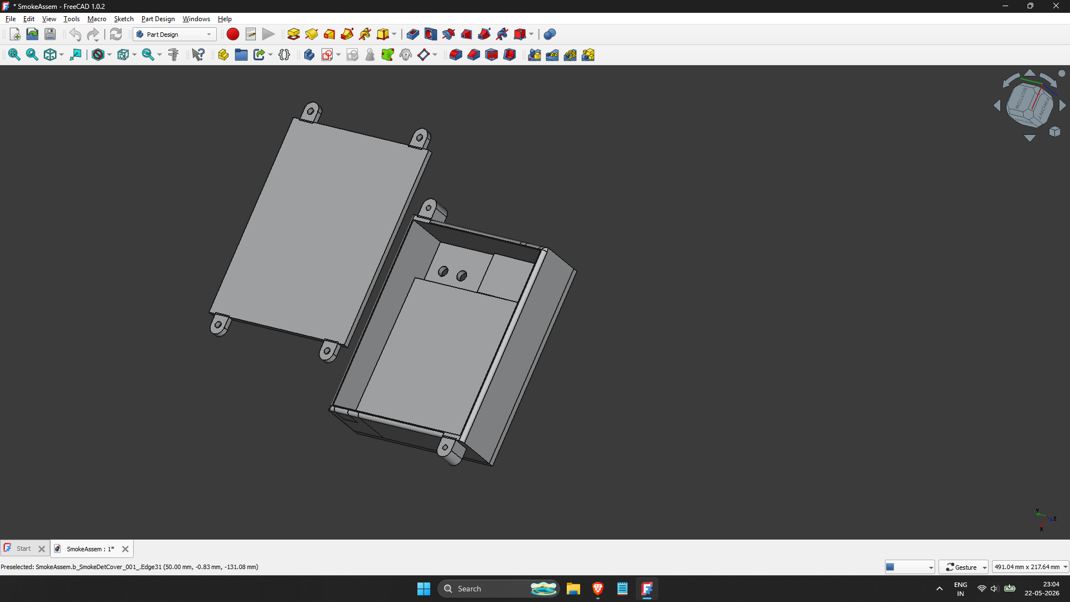Expand the subtractive primitive dropdown arrow
This screenshot has width=1070, height=602.
[531, 35]
